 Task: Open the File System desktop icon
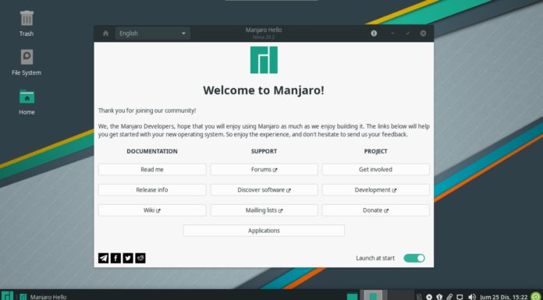[x=27, y=62]
